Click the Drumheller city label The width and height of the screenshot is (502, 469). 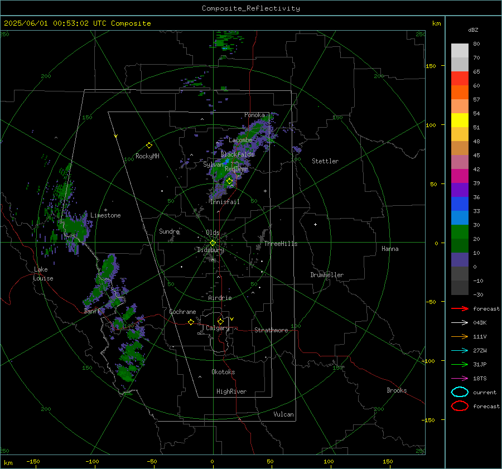327,275
